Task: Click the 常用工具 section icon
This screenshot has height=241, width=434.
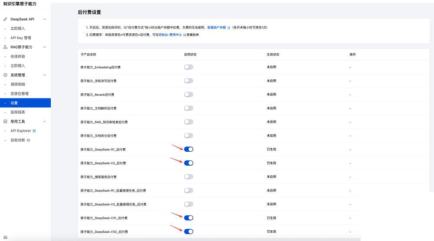Action: pyautogui.click(x=5, y=121)
